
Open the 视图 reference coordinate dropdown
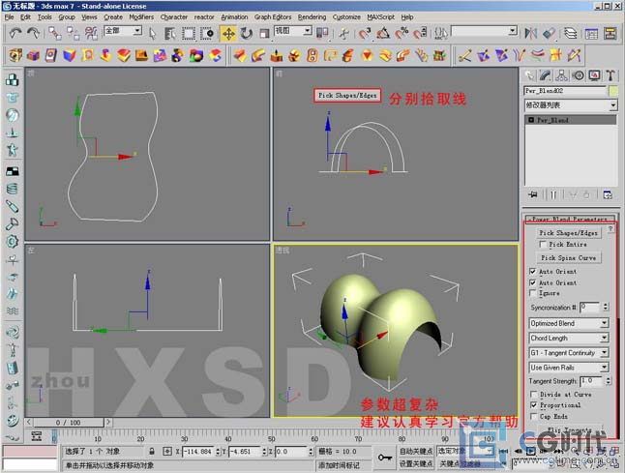click(293, 31)
